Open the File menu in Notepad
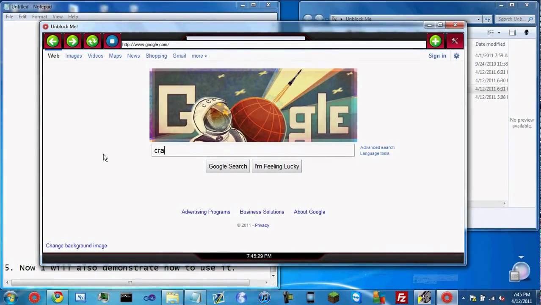541x305 pixels. click(9, 17)
